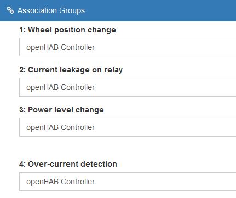Select the Power level change label
This screenshot has width=236, height=198.
[x=61, y=110]
